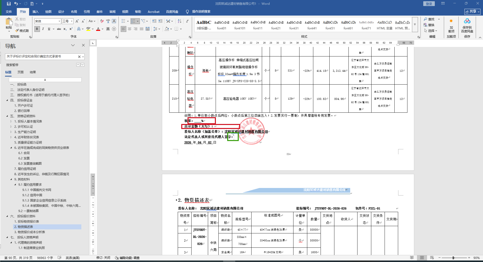Expand 1. 投标人基本情况表 heading

[11, 121]
